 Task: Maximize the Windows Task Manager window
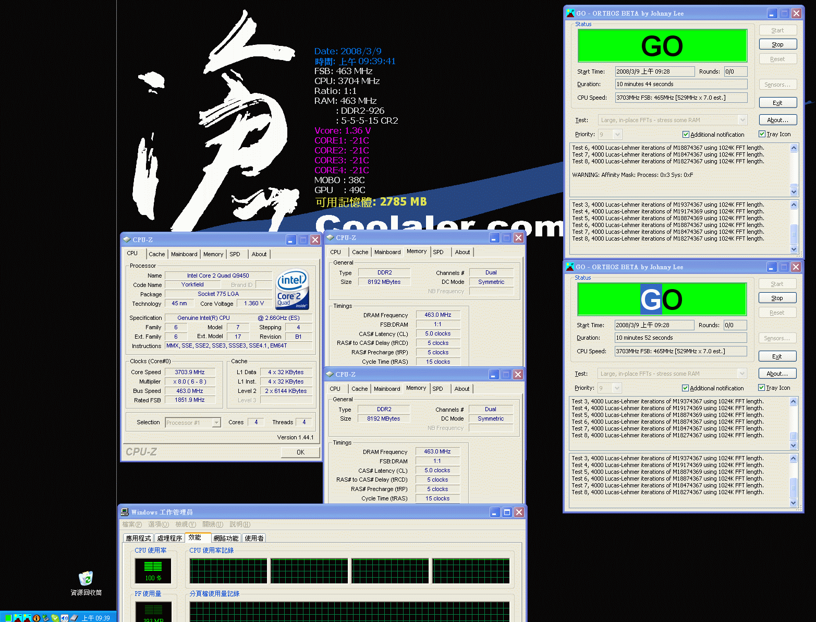pos(507,512)
